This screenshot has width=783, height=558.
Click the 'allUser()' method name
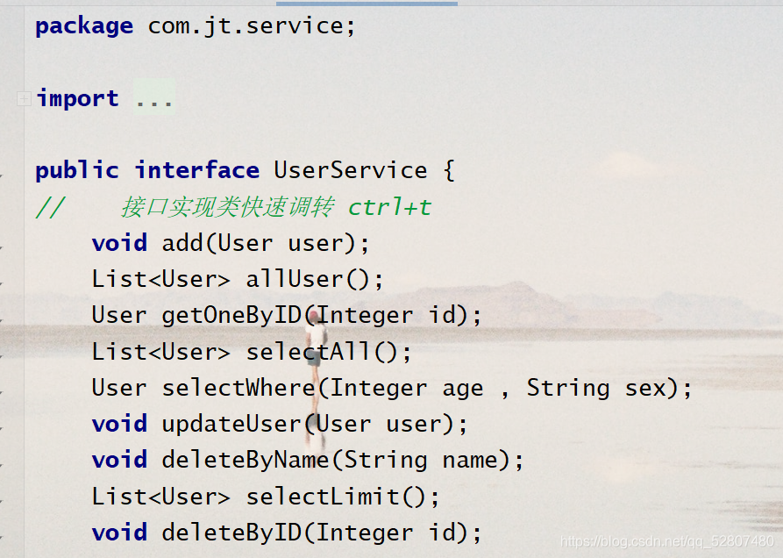tap(307, 279)
